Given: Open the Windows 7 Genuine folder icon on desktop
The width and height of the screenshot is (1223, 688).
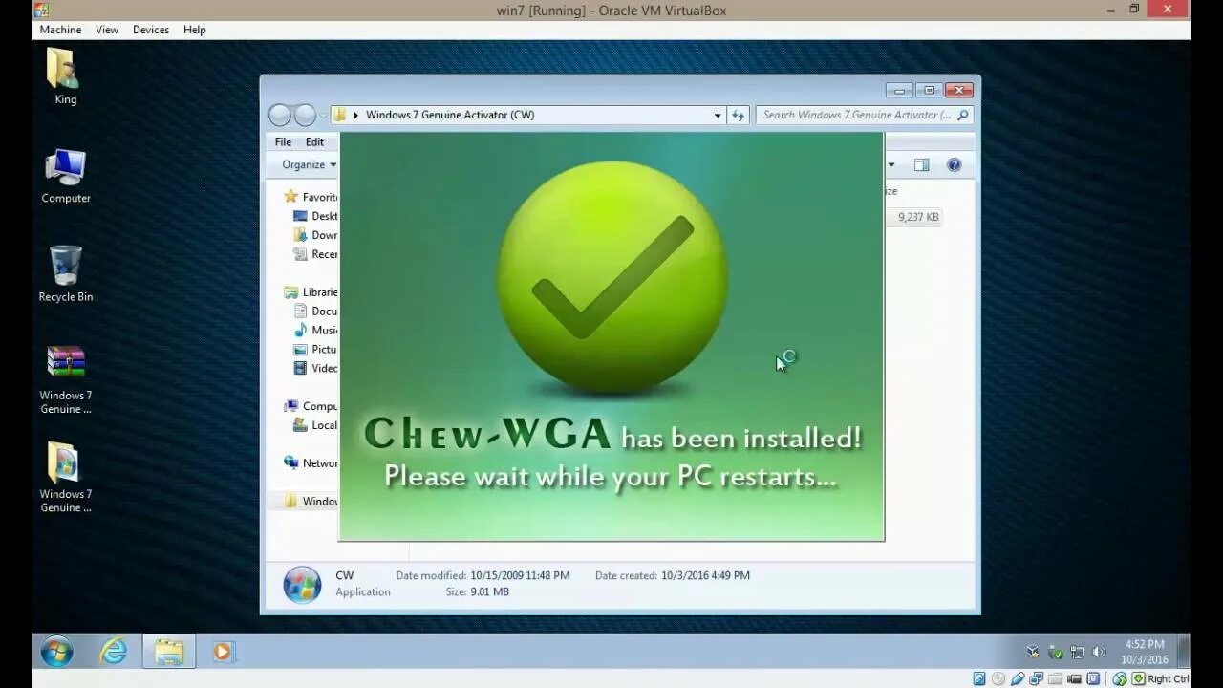Looking at the screenshot, I should pos(65,478).
